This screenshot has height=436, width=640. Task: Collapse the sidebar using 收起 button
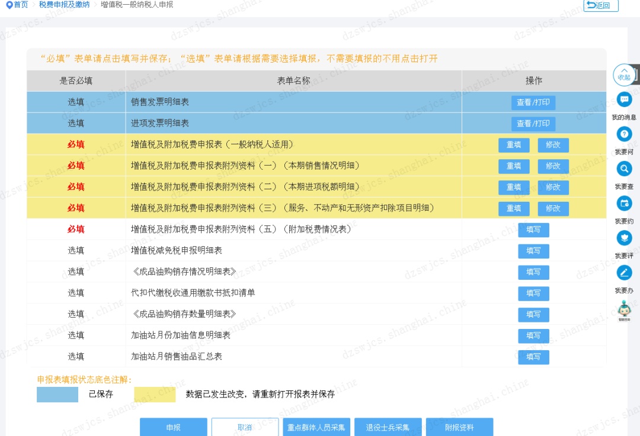[623, 73]
